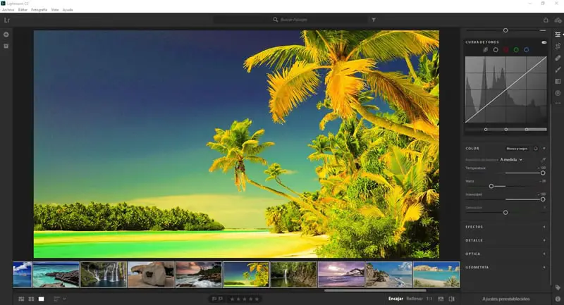The image size is (564, 305).
Task: Open the Keywords tag icon
Action: (x=558, y=287)
